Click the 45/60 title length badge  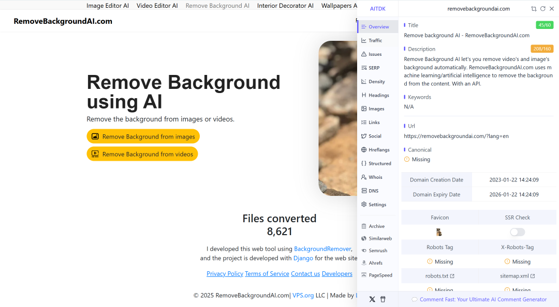click(x=545, y=25)
